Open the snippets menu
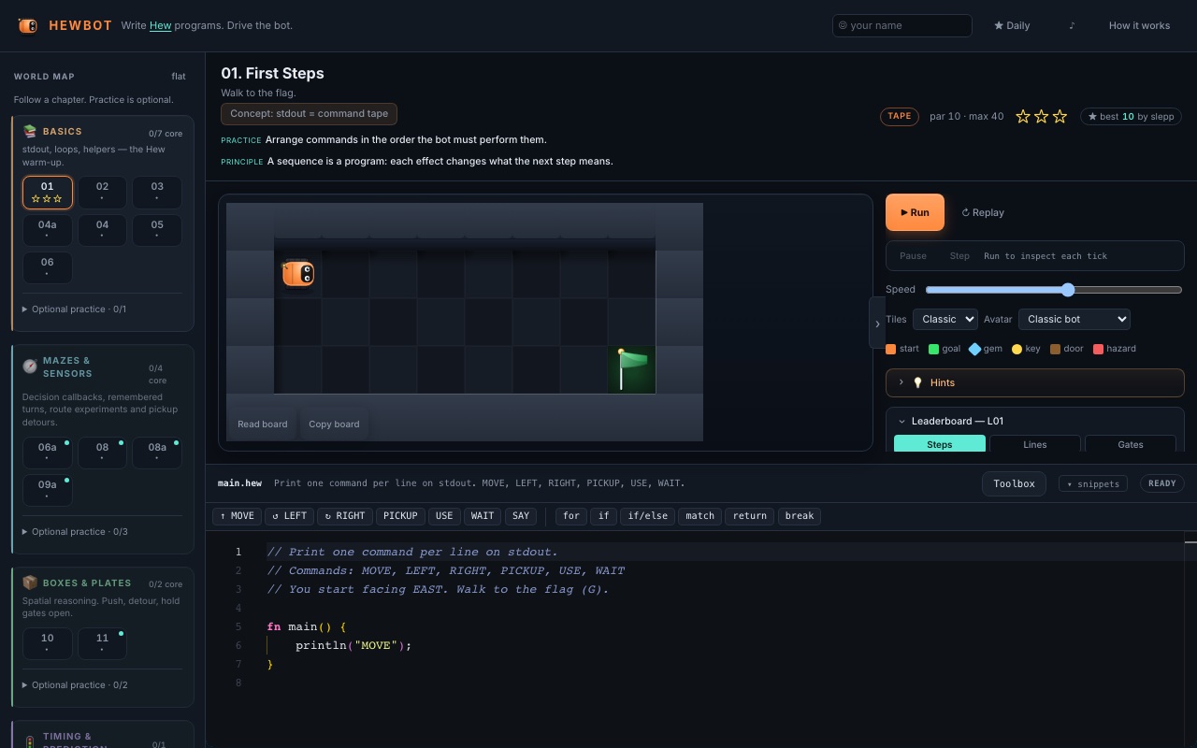Viewport: 1197px width, 748px height. (x=1093, y=483)
